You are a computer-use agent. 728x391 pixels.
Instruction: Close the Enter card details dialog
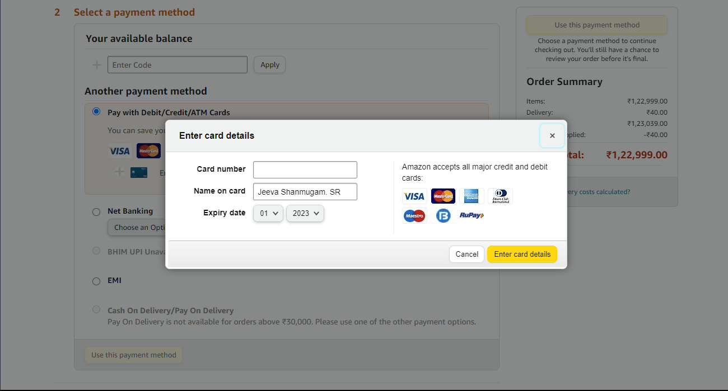pyautogui.click(x=552, y=136)
